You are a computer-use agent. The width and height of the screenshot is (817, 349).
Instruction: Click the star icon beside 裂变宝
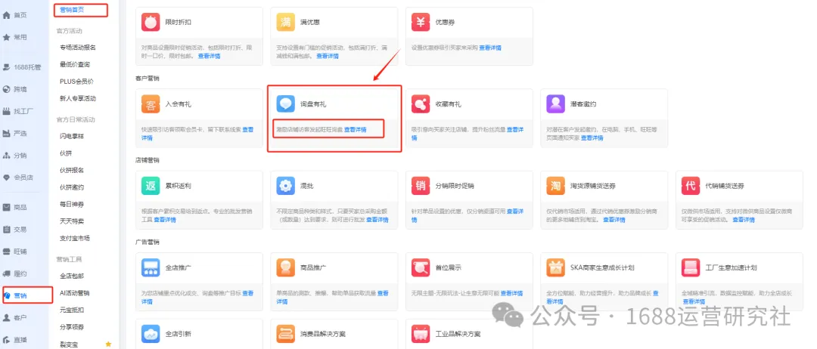coord(108,344)
